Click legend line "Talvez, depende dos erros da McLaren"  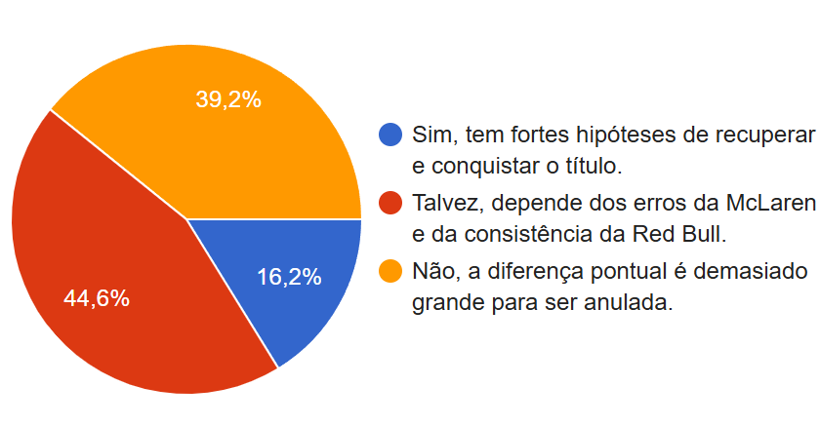[x=613, y=204]
